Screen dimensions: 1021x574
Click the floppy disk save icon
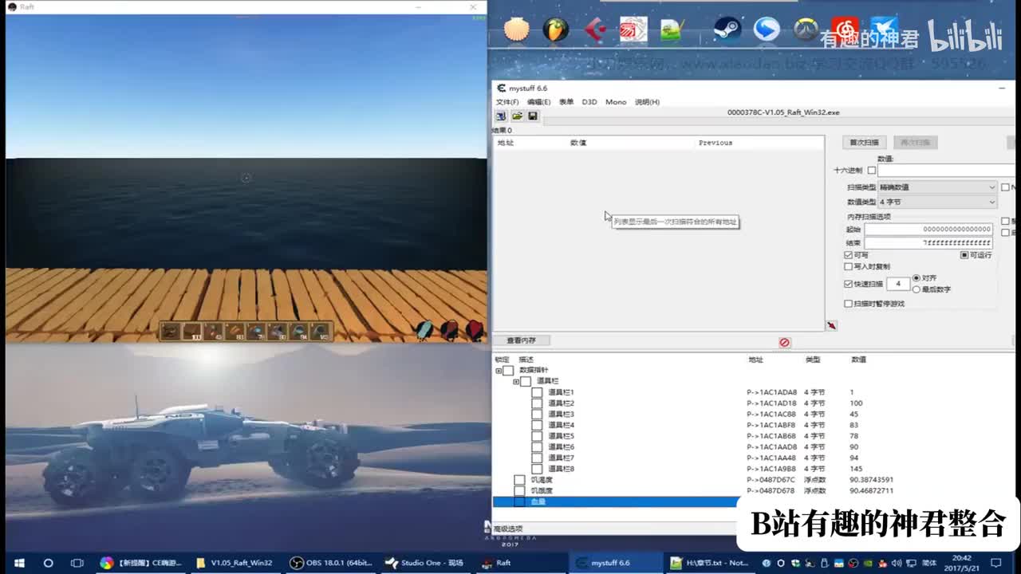click(x=533, y=116)
